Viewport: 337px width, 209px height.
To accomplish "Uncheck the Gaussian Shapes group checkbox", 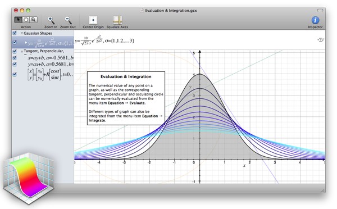I will (15, 33).
